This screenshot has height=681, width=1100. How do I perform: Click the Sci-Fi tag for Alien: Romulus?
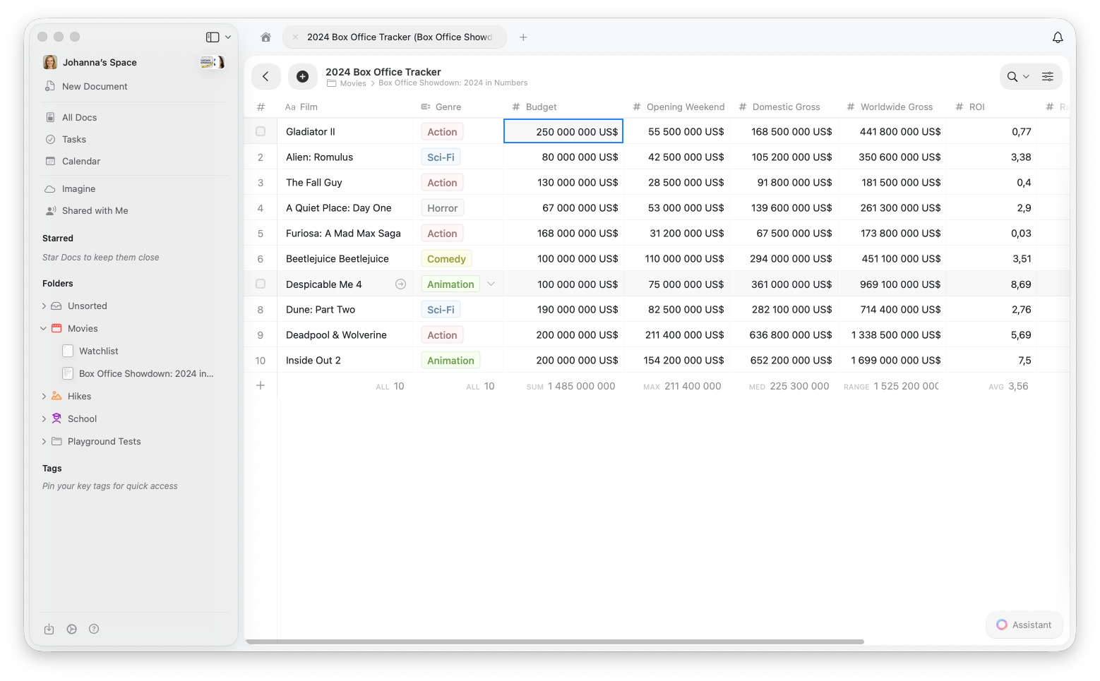point(441,157)
